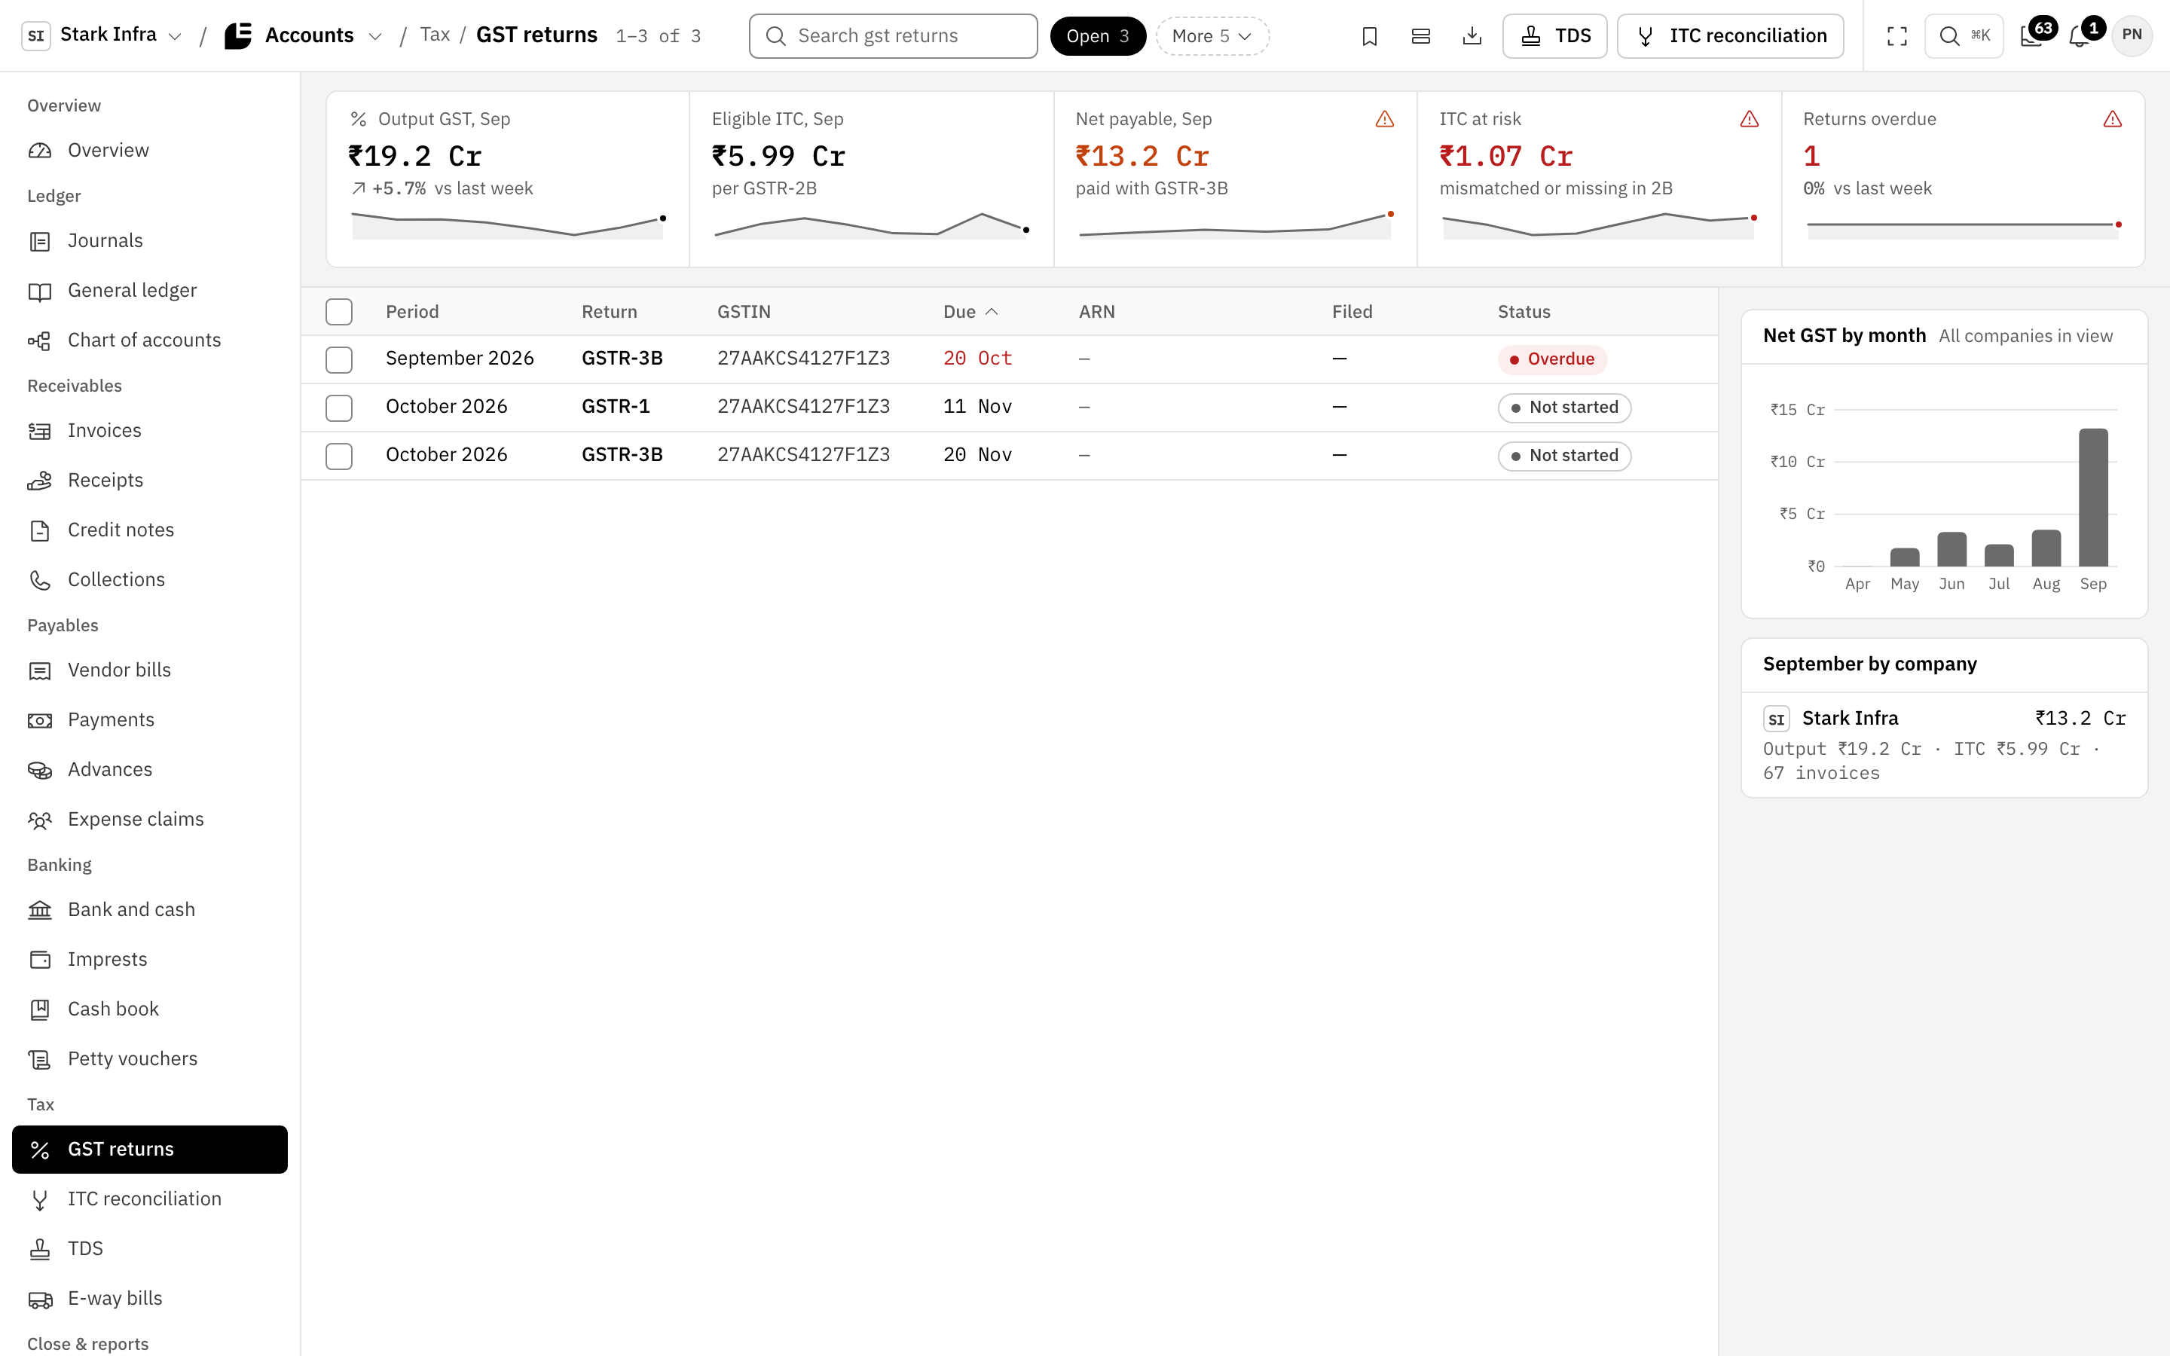Click the list density layout icon

(1420, 36)
